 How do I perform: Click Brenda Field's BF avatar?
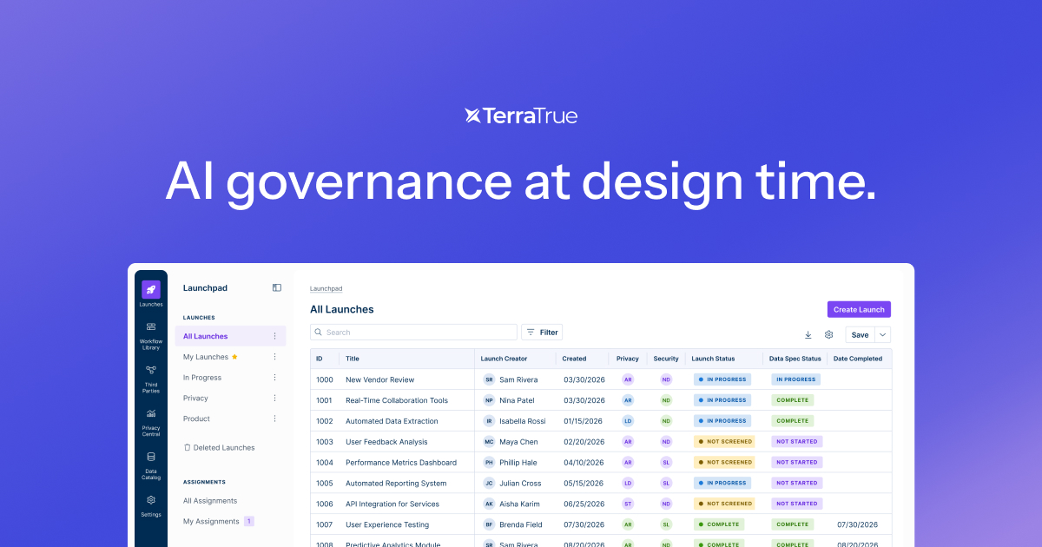click(x=489, y=525)
